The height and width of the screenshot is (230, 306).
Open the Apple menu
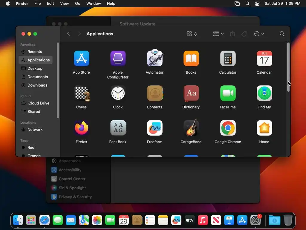point(8,3)
